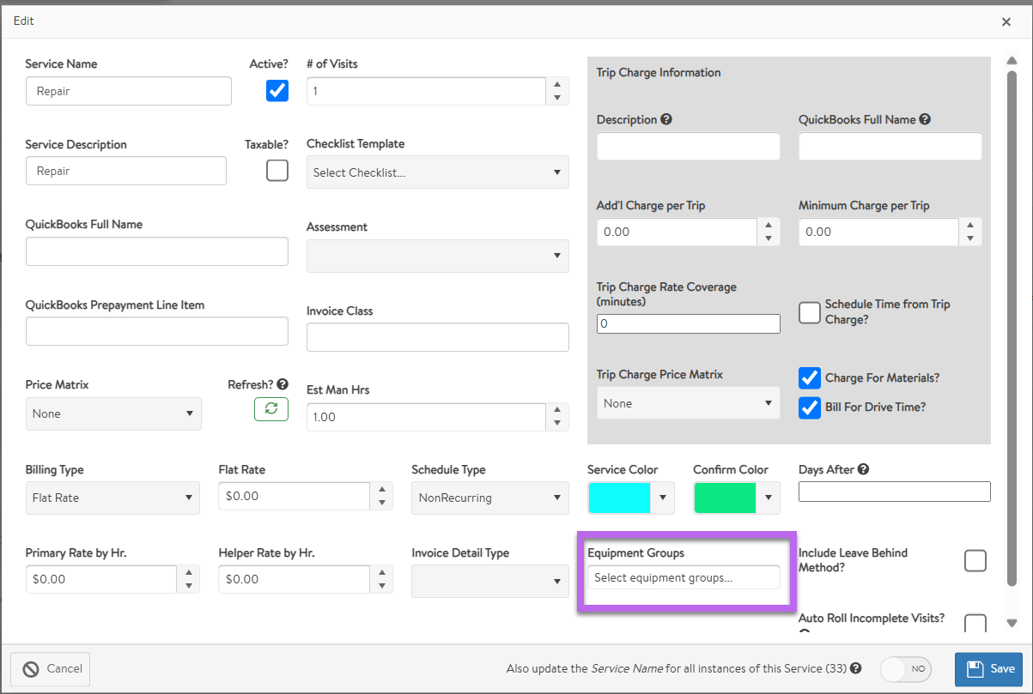The height and width of the screenshot is (694, 1033).
Task: Click the help icon next to Days After
Action: [x=863, y=469]
